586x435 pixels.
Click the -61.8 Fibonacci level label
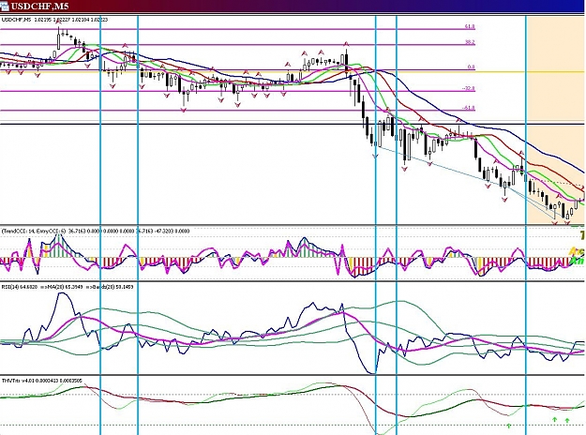tap(469, 108)
